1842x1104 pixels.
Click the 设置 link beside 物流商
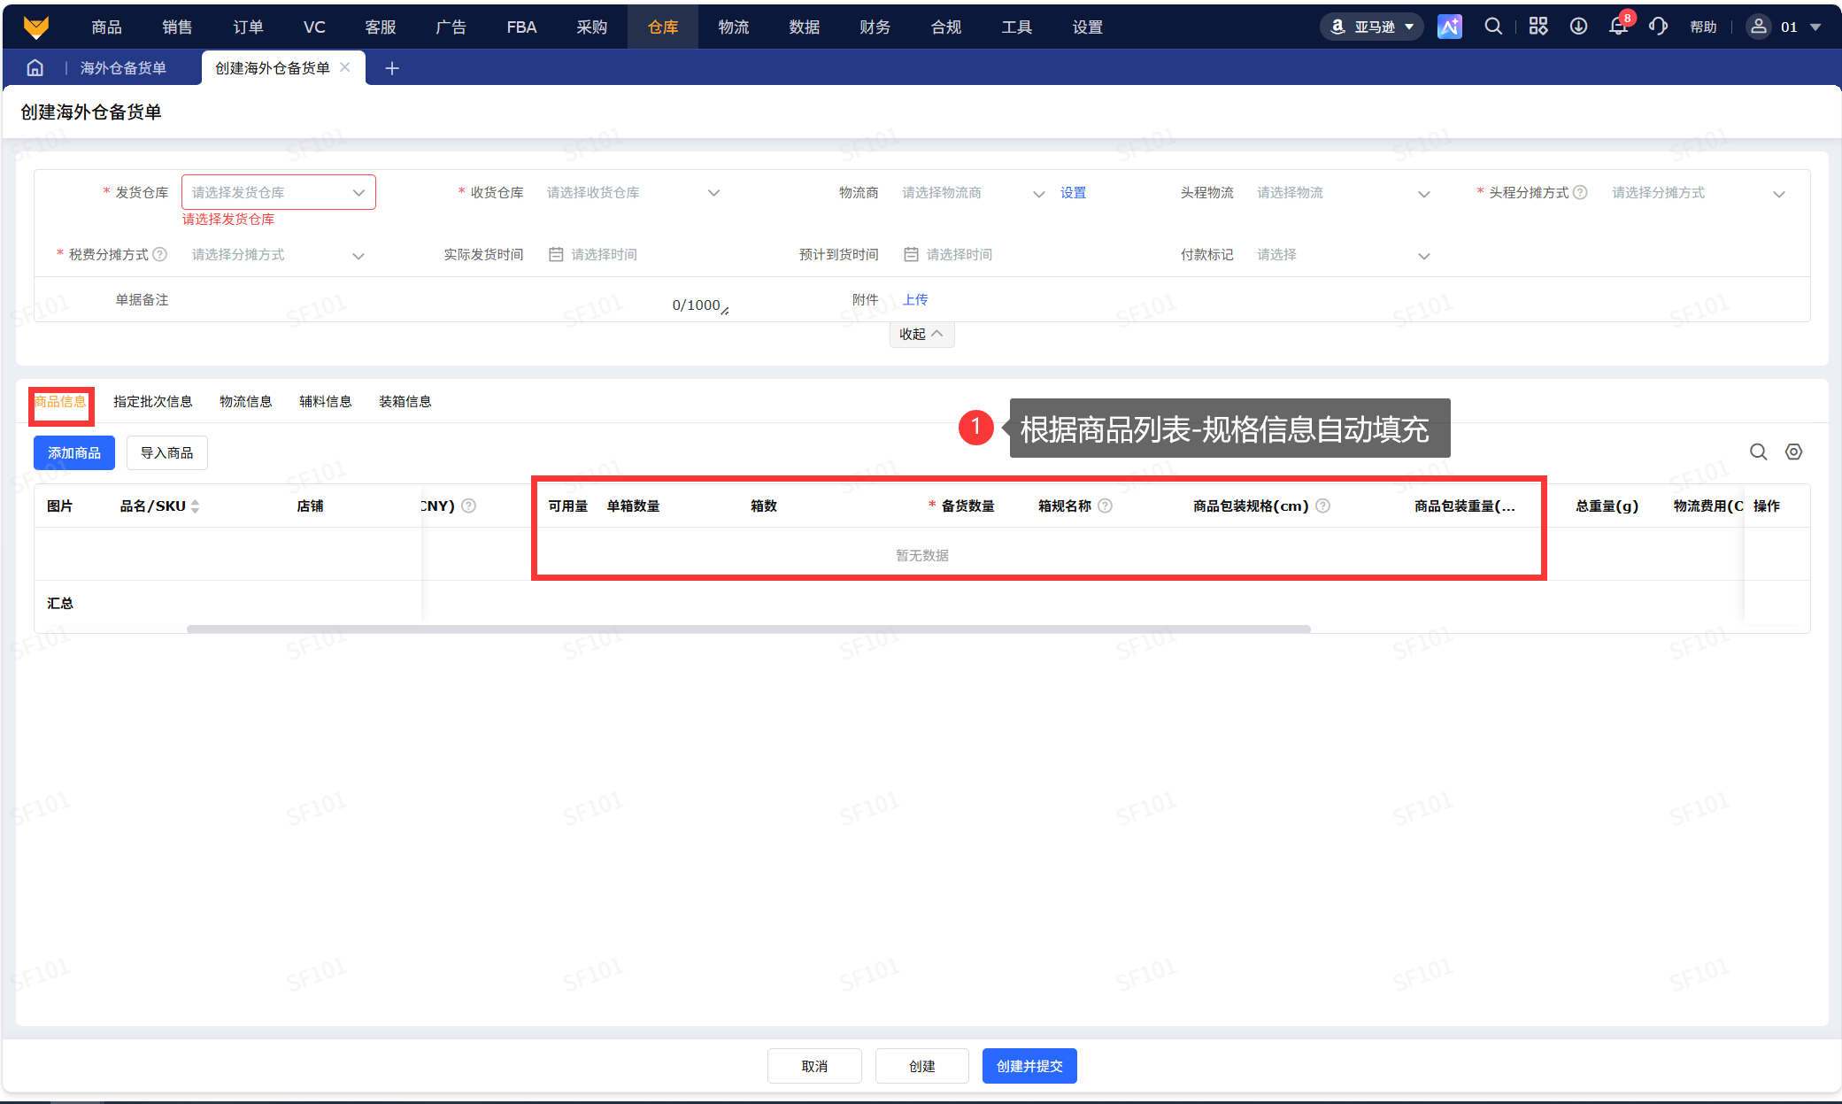click(1073, 192)
